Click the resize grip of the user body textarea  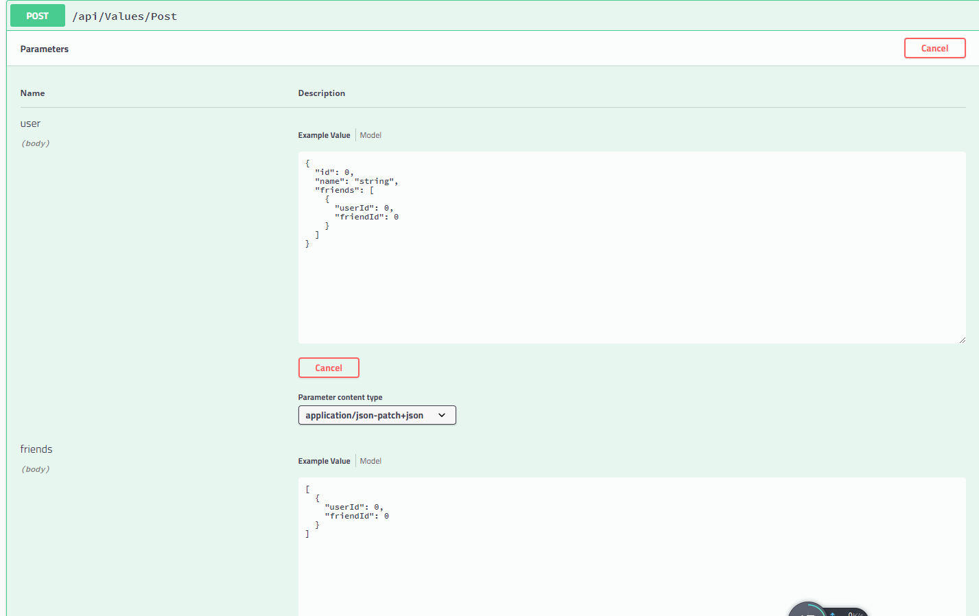pos(962,339)
